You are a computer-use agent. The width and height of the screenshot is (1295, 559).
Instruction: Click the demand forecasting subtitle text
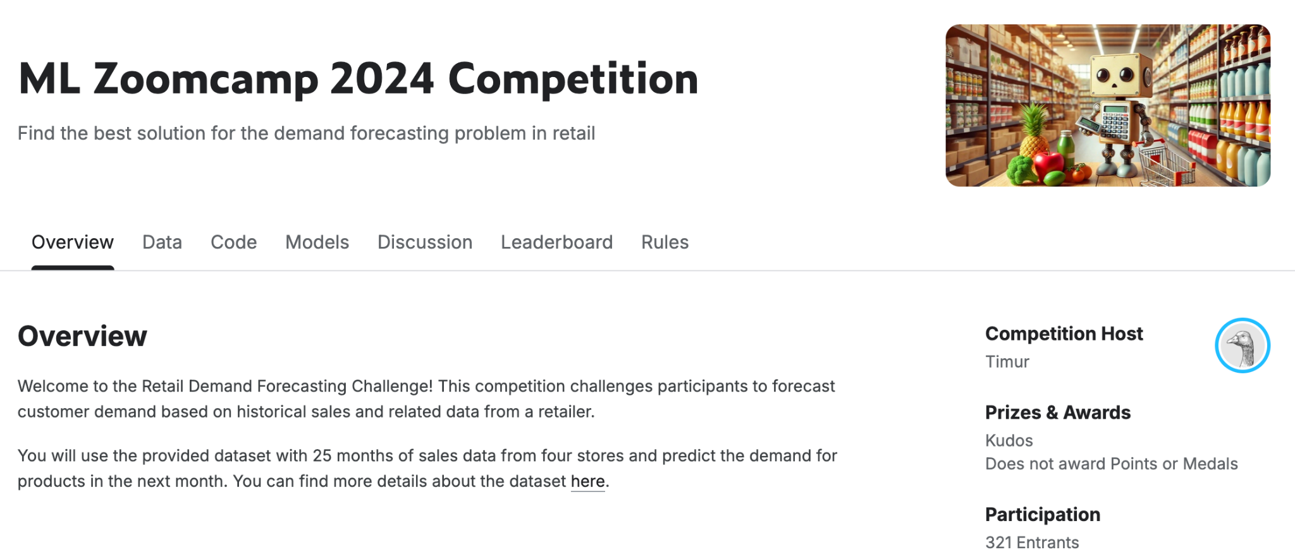[x=307, y=133]
